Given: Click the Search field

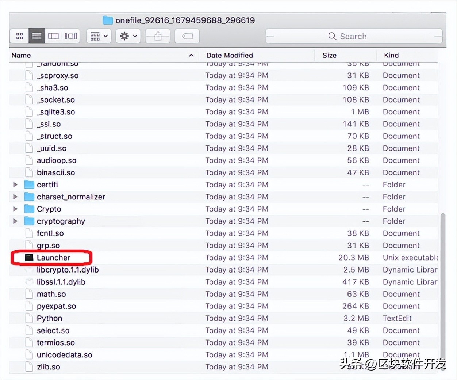Looking at the screenshot, I should pos(353,36).
